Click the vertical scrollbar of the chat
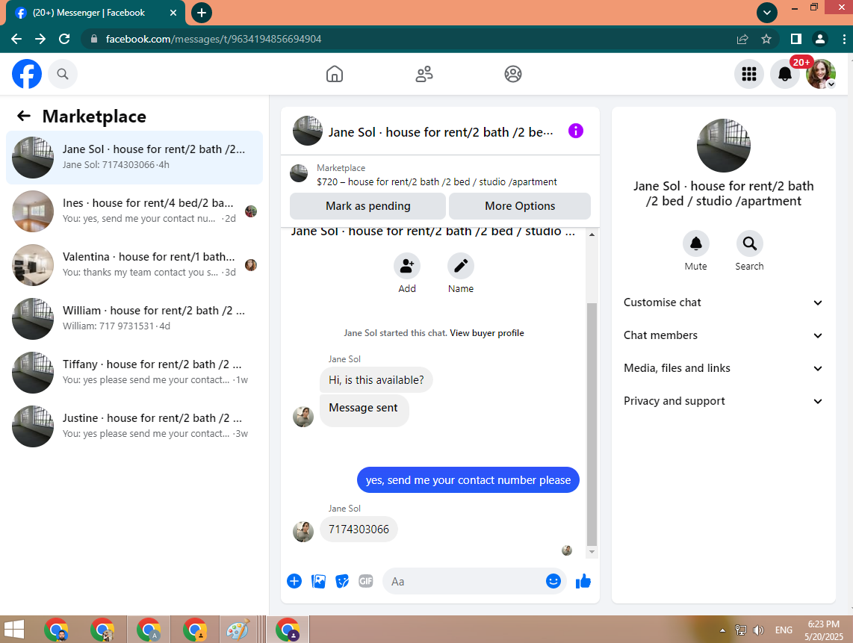This screenshot has height=643, width=853. point(592,424)
